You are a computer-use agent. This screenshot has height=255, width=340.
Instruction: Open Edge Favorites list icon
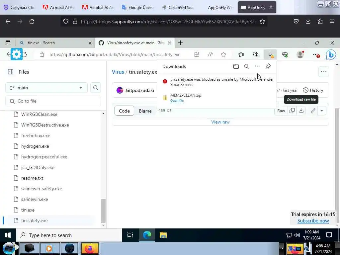[241, 54]
